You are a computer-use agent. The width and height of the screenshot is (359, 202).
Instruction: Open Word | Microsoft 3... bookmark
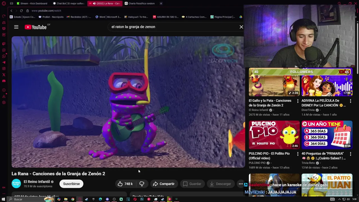108,17
